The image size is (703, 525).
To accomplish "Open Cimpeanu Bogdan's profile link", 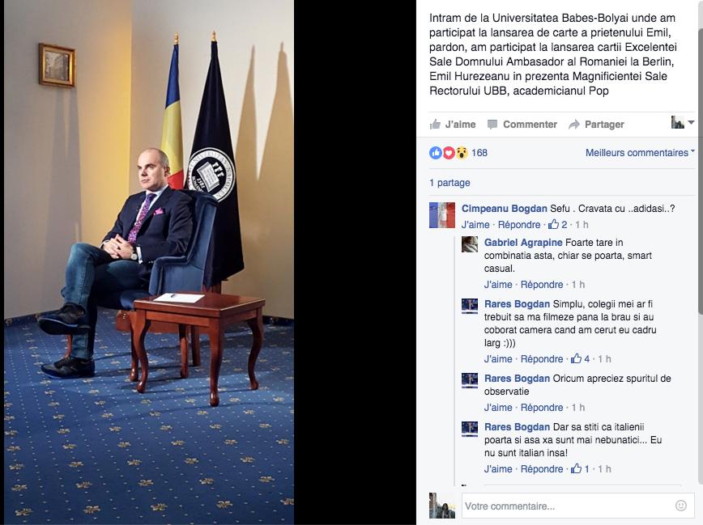I will coord(505,209).
